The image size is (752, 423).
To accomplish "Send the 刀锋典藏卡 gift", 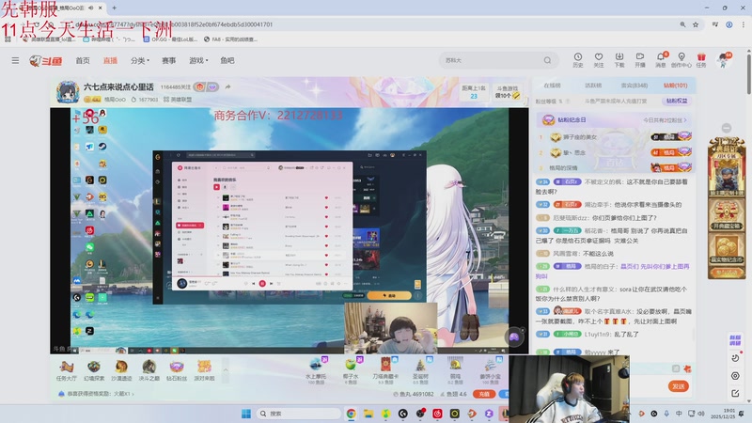I will click(x=385, y=370).
